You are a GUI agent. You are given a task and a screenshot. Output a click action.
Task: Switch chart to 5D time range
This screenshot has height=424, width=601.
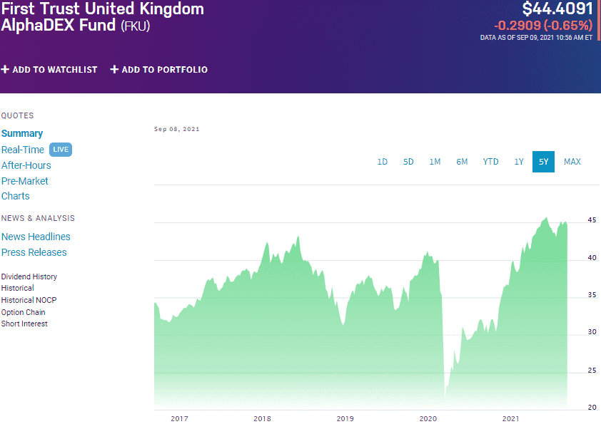pos(408,162)
